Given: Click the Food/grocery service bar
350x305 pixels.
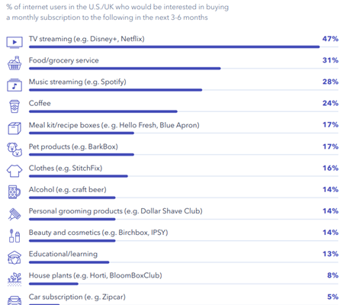Looking at the screenshot, I should click(x=125, y=69).
